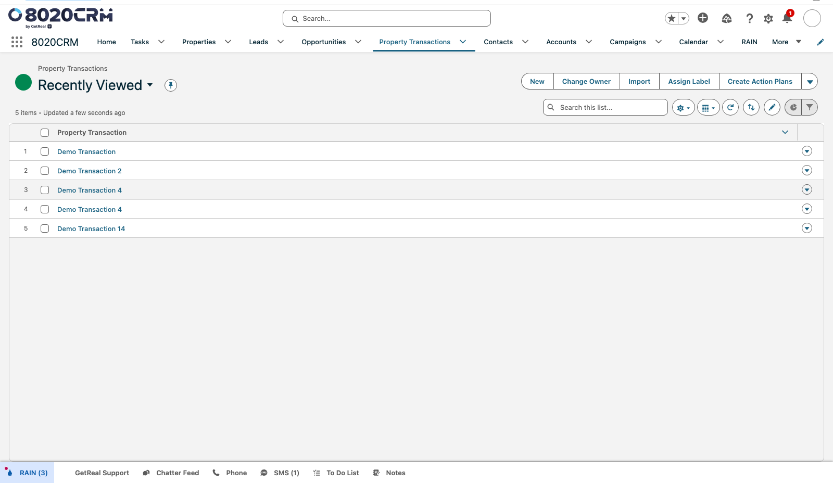Click the New button
Image resolution: width=833 pixels, height=483 pixels.
click(537, 82)
